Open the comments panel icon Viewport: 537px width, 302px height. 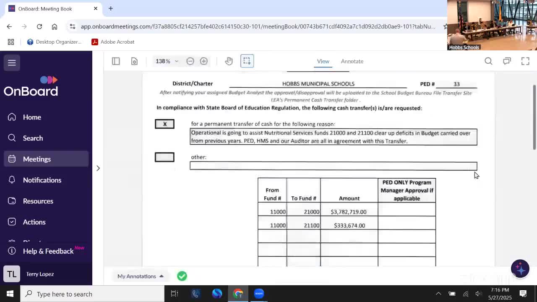pos(507,61)
